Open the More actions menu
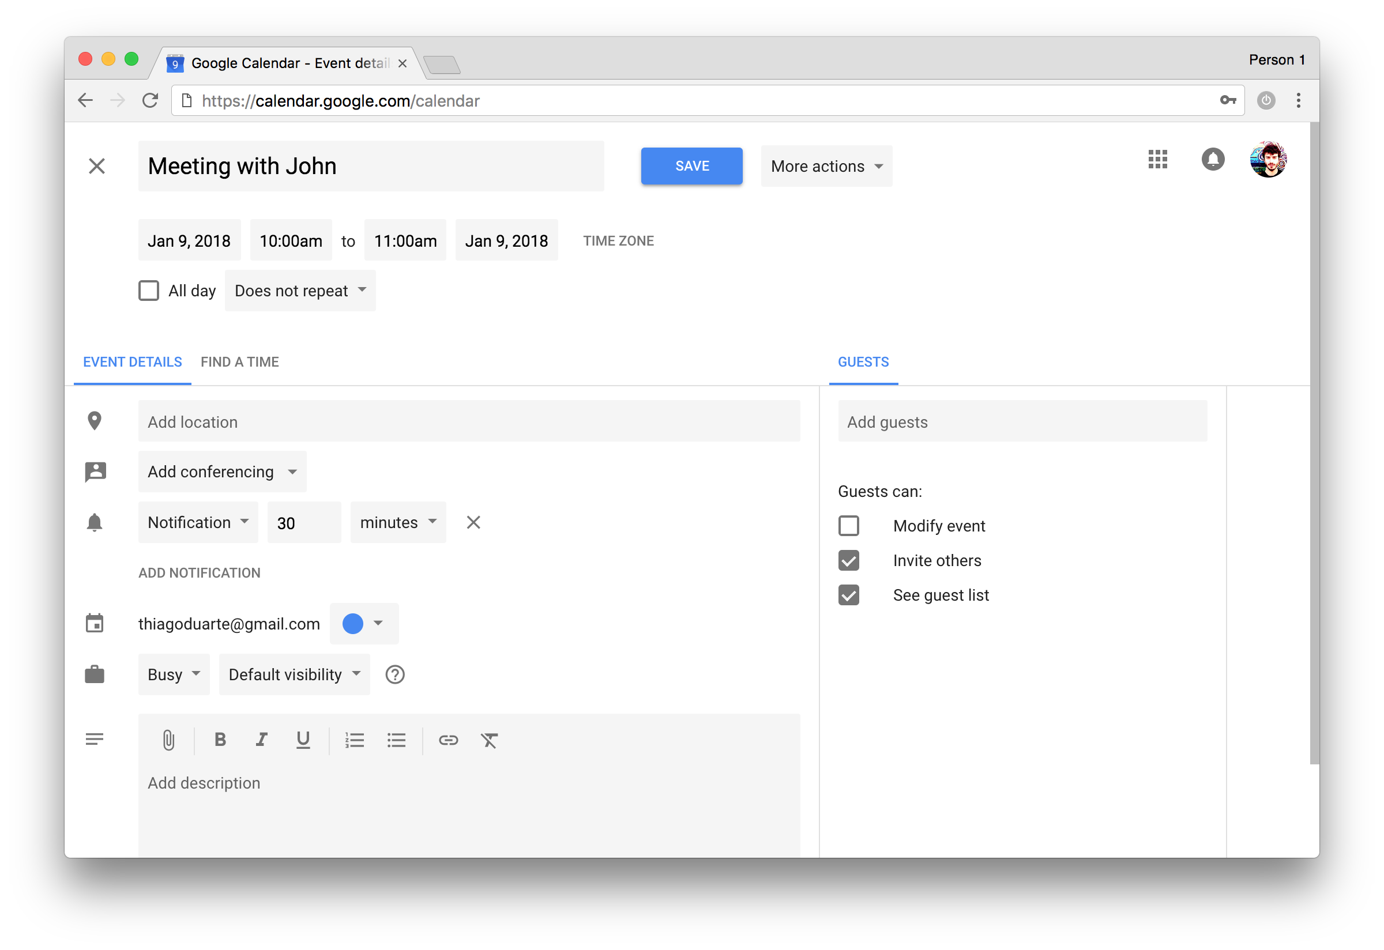Image resolution: width=1384 pixels, height=950 pixels. pos(826,166)
